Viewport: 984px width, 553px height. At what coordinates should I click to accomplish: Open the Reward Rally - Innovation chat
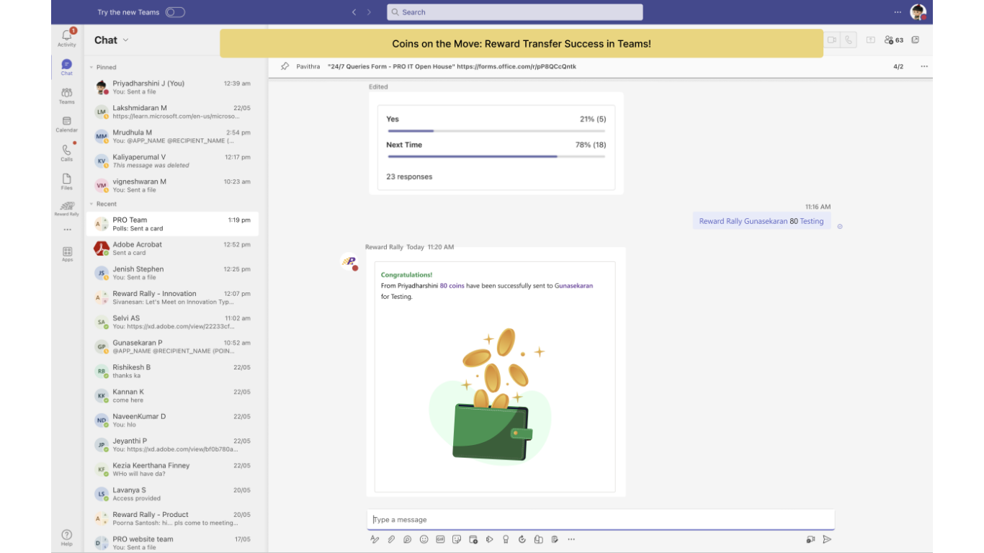coord(172,297)
